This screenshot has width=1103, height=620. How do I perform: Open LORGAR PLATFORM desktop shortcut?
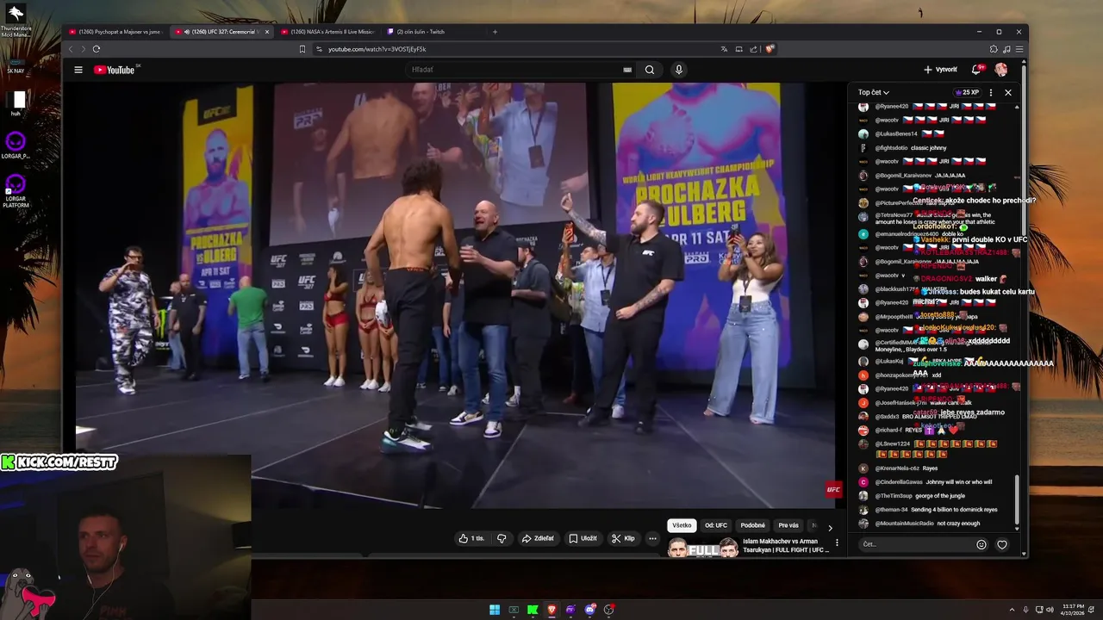(x=16, y=191)
